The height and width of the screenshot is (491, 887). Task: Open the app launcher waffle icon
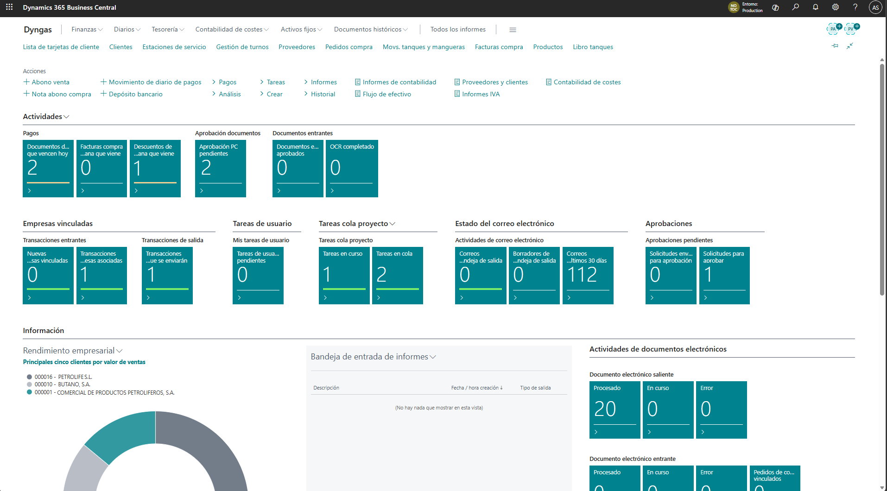tap(9, 7)
